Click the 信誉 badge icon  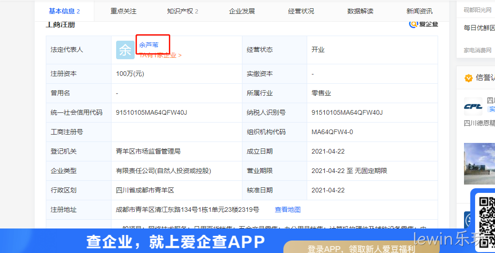click(x=469, y=78)
